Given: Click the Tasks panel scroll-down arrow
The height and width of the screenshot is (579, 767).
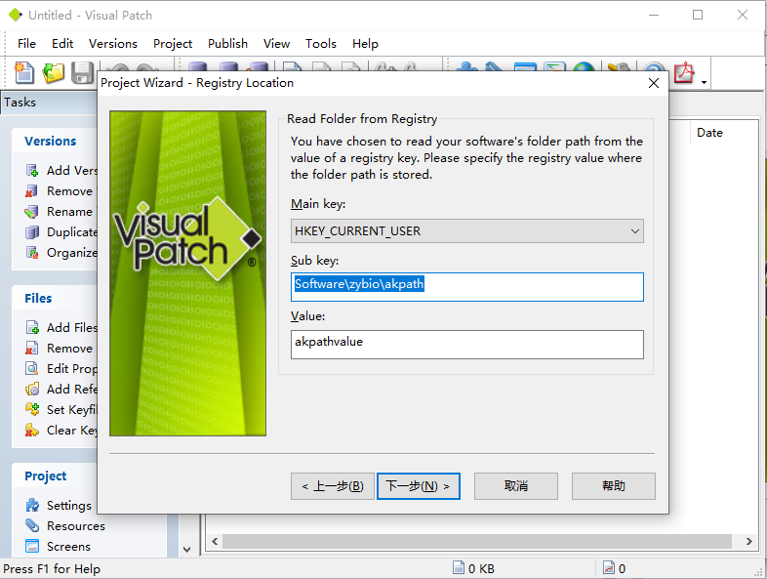Looking at the screenshot, I should 186,549.
